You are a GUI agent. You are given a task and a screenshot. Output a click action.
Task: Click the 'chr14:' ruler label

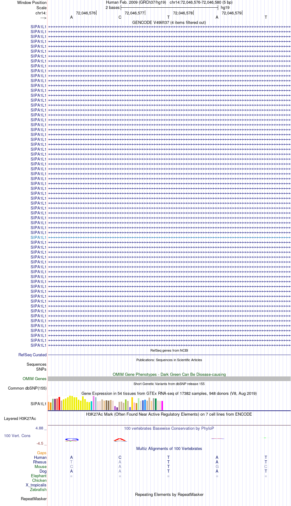[41, 13]
